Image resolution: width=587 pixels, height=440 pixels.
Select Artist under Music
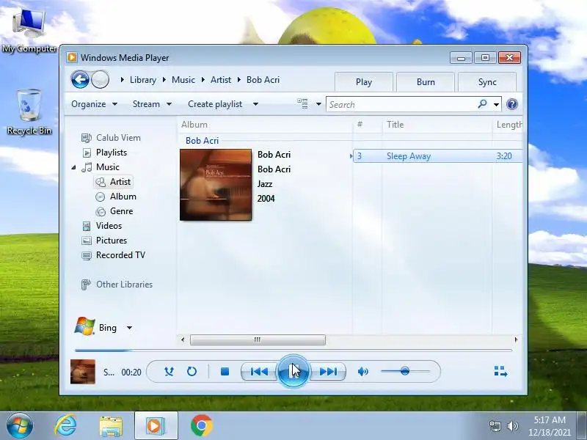coord(113,182)
